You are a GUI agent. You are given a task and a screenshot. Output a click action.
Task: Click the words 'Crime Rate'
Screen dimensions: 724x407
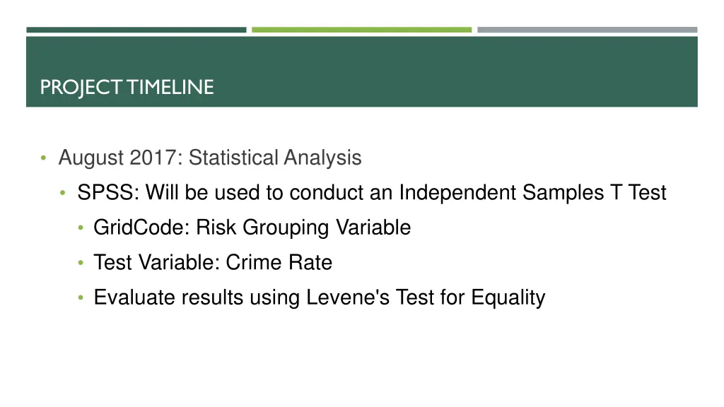coord(279,263)
